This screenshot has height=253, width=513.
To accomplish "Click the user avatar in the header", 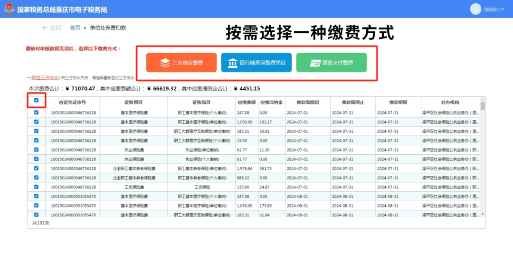I will (475, 9).
